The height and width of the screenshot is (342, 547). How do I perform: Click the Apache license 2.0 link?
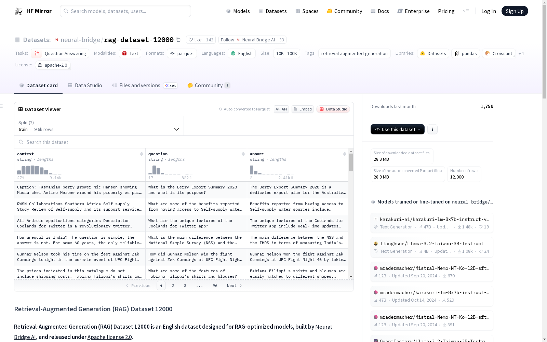tap(109, 337)
